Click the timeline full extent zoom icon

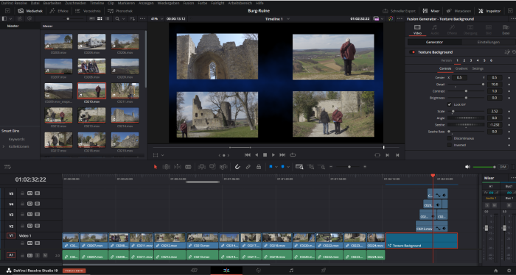[x=299, y=167]
